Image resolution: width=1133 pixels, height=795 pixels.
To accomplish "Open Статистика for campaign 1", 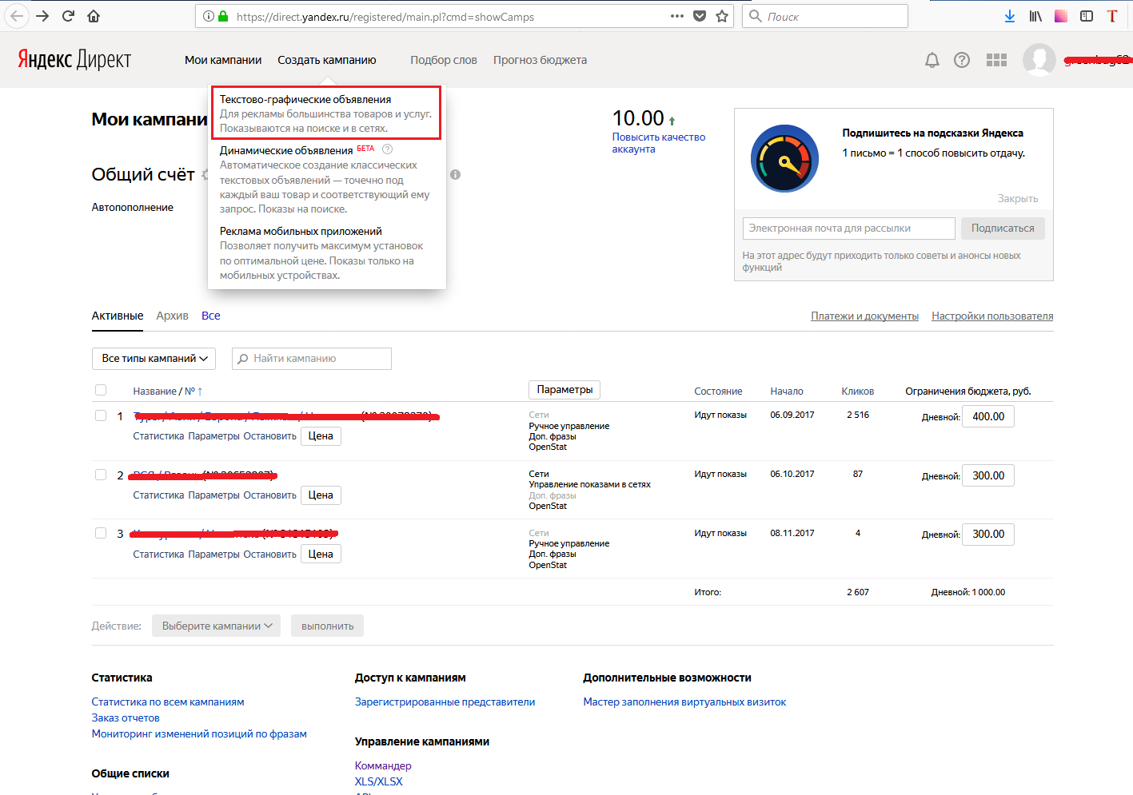I will pyautogui.click(x=158, y=436).
